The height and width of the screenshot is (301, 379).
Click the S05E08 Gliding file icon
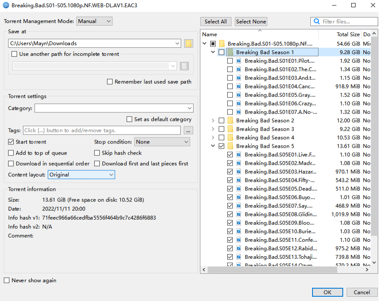click(239, 214)
